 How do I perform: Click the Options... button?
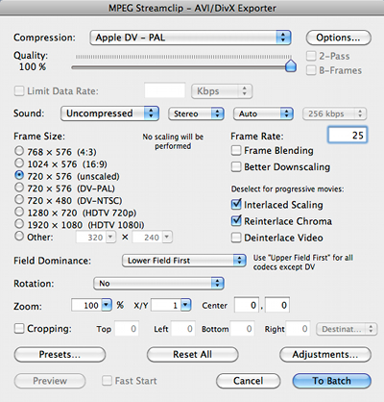(339, 38)
